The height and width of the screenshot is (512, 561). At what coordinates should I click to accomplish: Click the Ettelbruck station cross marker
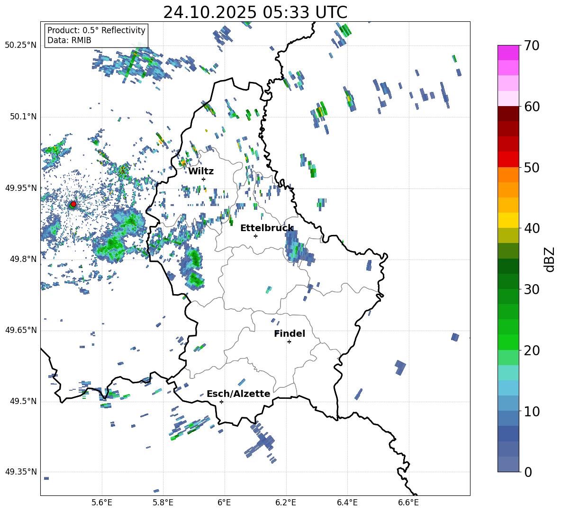255,236
